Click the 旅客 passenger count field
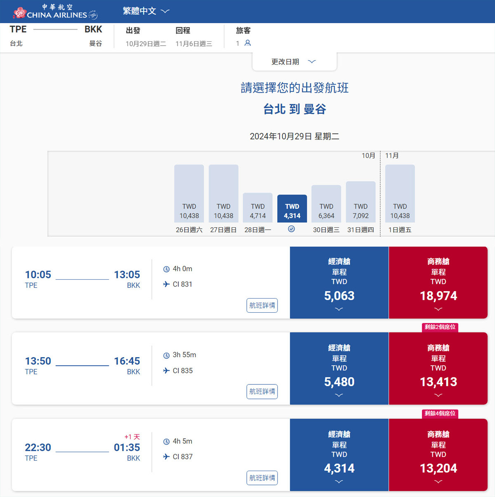 tap(243, 37)
